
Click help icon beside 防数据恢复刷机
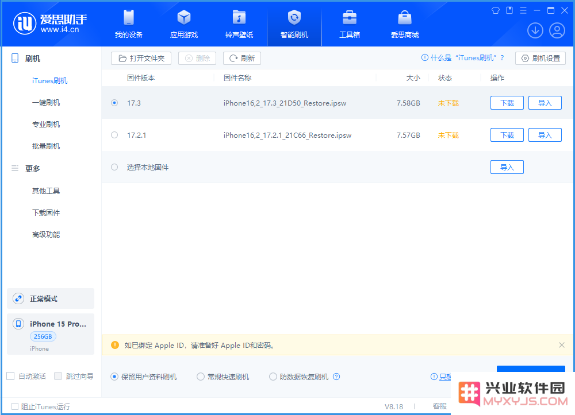pos(336,377)
